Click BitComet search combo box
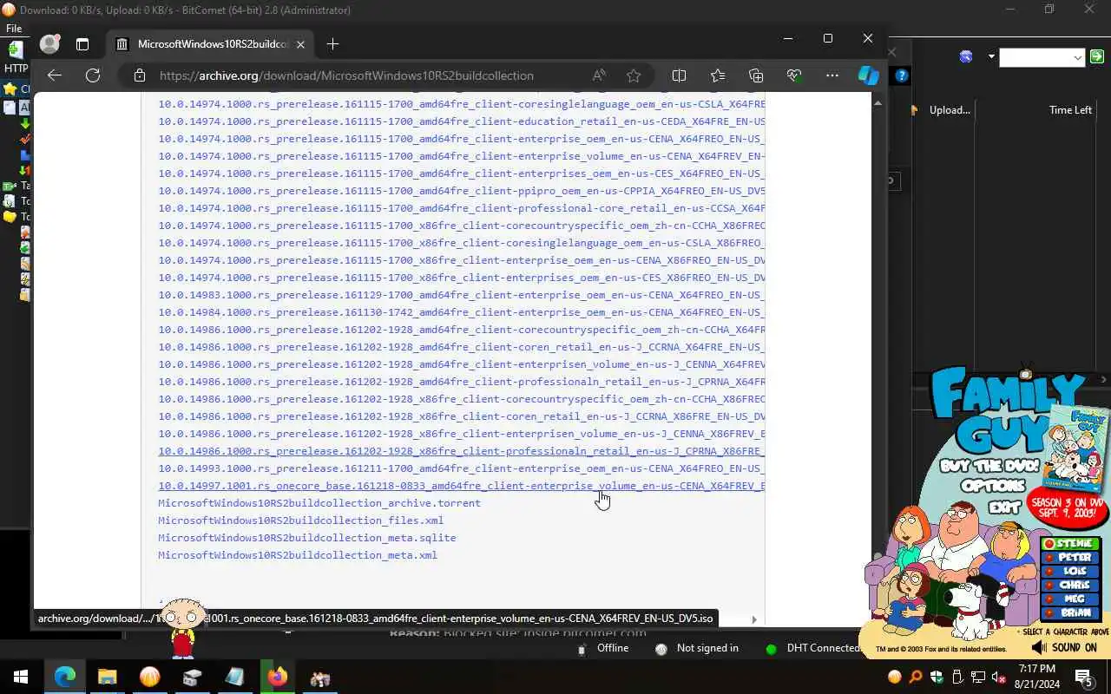 coord(1042,57)
